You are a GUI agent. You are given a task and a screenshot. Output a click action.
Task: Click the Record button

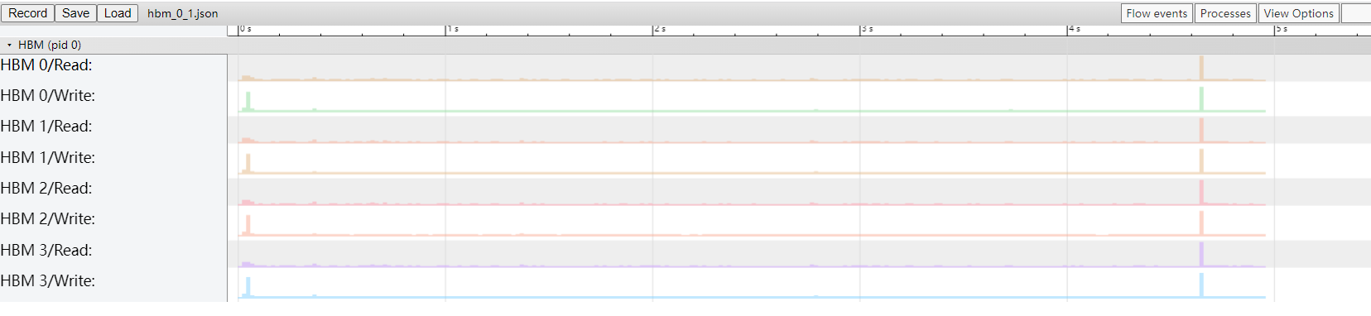pos(27,13)
